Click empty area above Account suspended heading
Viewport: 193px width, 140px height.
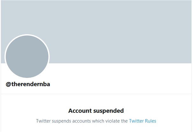tap(96, 101)
